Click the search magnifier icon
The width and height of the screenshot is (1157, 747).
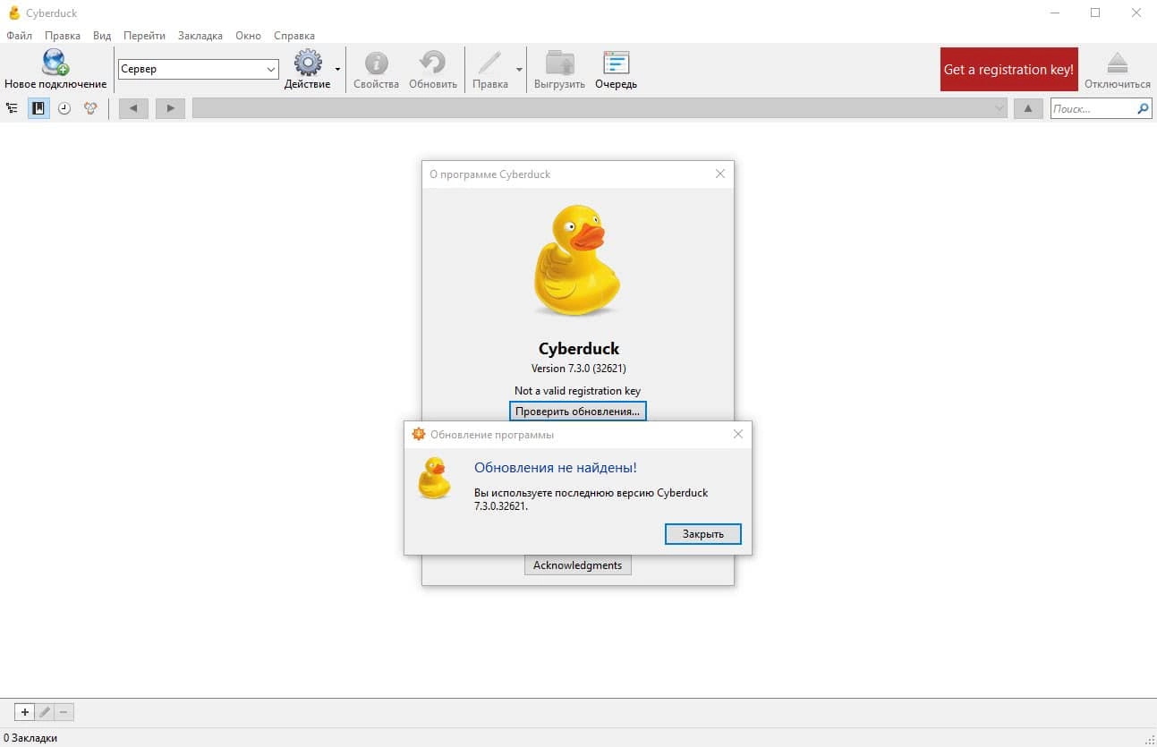(x=1143, y=109)
